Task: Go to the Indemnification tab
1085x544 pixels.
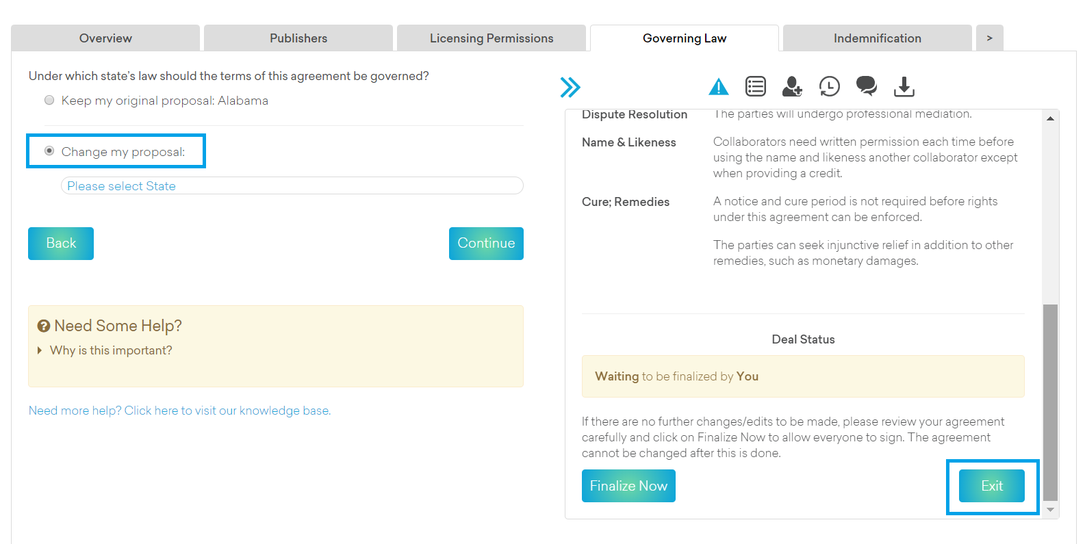Action: point(877,38)
